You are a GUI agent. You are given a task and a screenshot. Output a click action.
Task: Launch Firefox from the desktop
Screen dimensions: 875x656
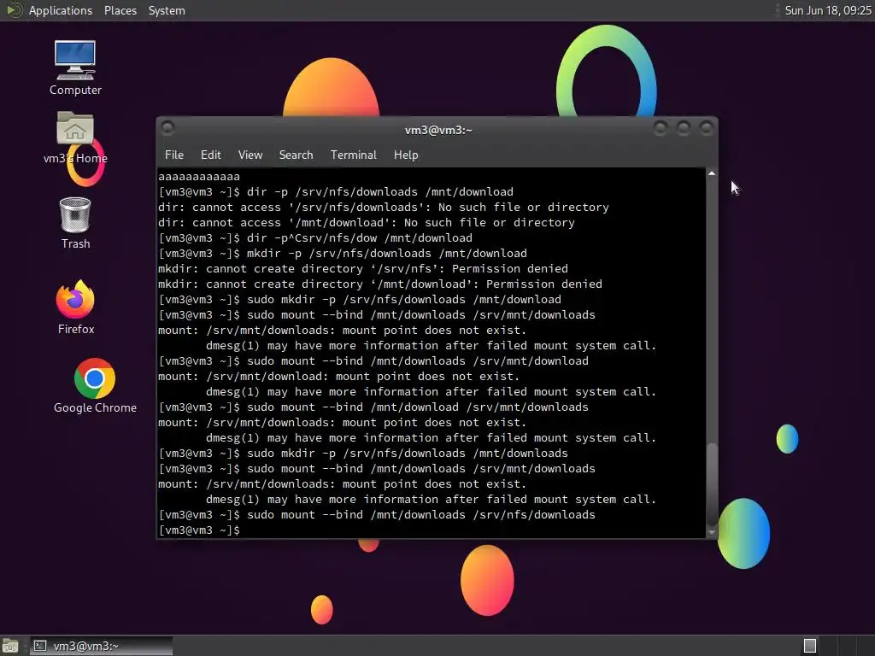pos(76,307)
